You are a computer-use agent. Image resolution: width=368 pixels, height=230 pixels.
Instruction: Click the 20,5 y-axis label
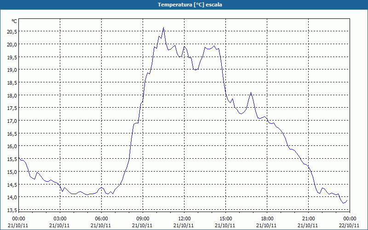(x=12, y=31)
